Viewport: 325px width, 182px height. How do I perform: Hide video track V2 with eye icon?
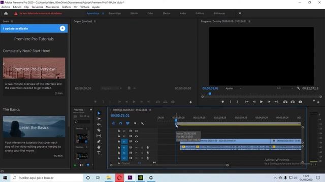(137, 136)
